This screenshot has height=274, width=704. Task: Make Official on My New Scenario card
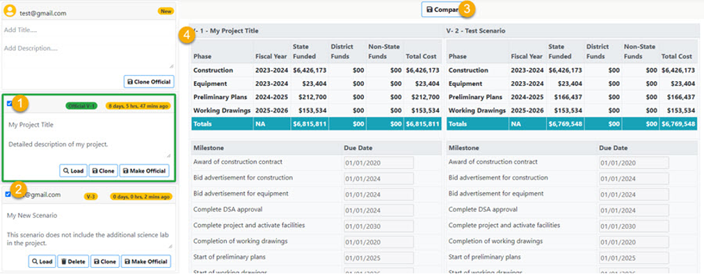(146, 262)
